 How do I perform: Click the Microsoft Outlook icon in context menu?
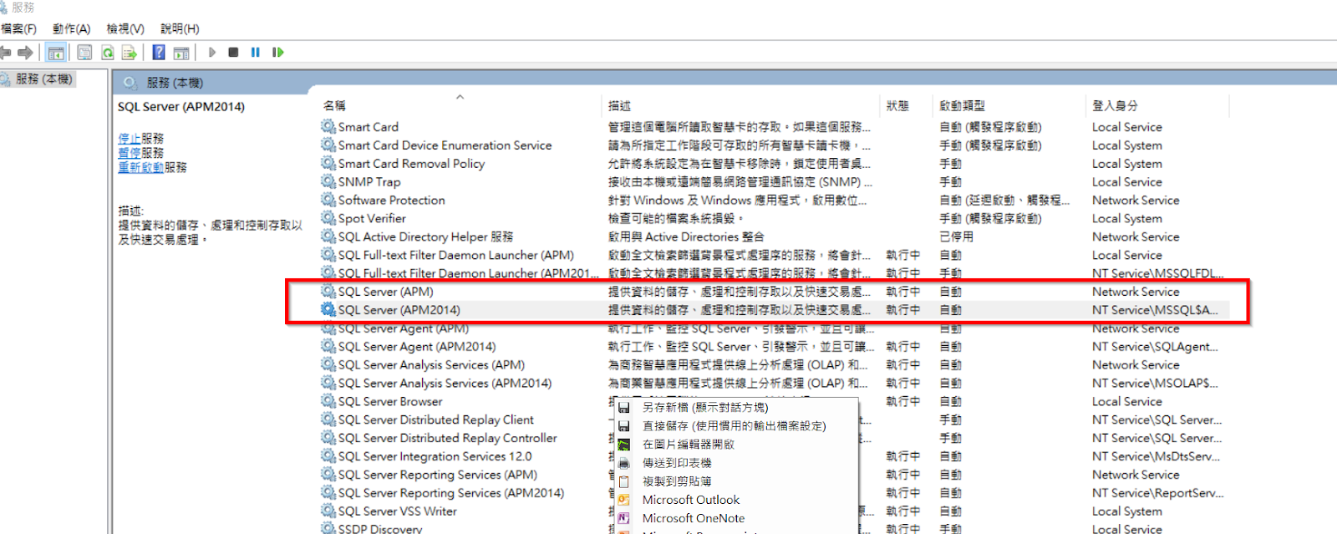(x=623, y=500)
